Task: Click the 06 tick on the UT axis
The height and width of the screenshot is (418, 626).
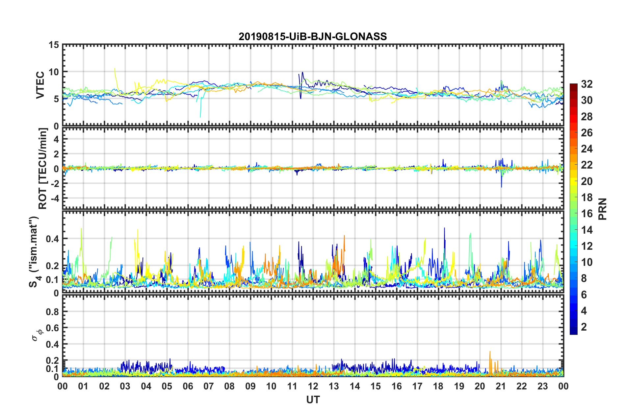Action: (x=188, y=386)
